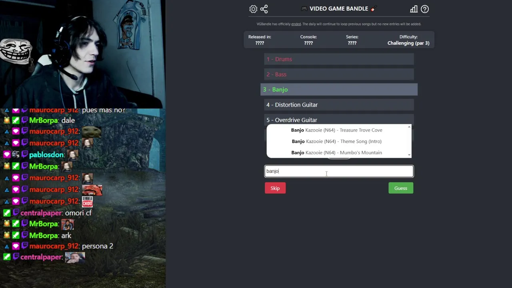512x288 pixels.
Task: Click the chat message "persona 2"
Action: [97, 246]
